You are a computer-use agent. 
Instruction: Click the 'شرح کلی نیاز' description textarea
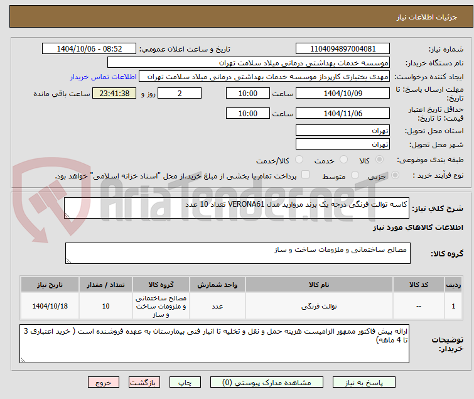point(237,208)
